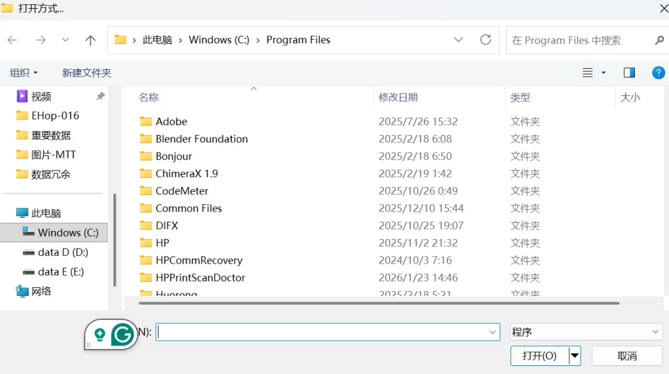669x374 pixels.
Task: Click date 2026/1/23 14:46
Action: pos(418,277)
